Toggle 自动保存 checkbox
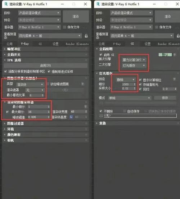The image size is (180, 199). [125, 111]
